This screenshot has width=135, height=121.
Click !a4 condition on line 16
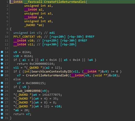pos(90,60)
